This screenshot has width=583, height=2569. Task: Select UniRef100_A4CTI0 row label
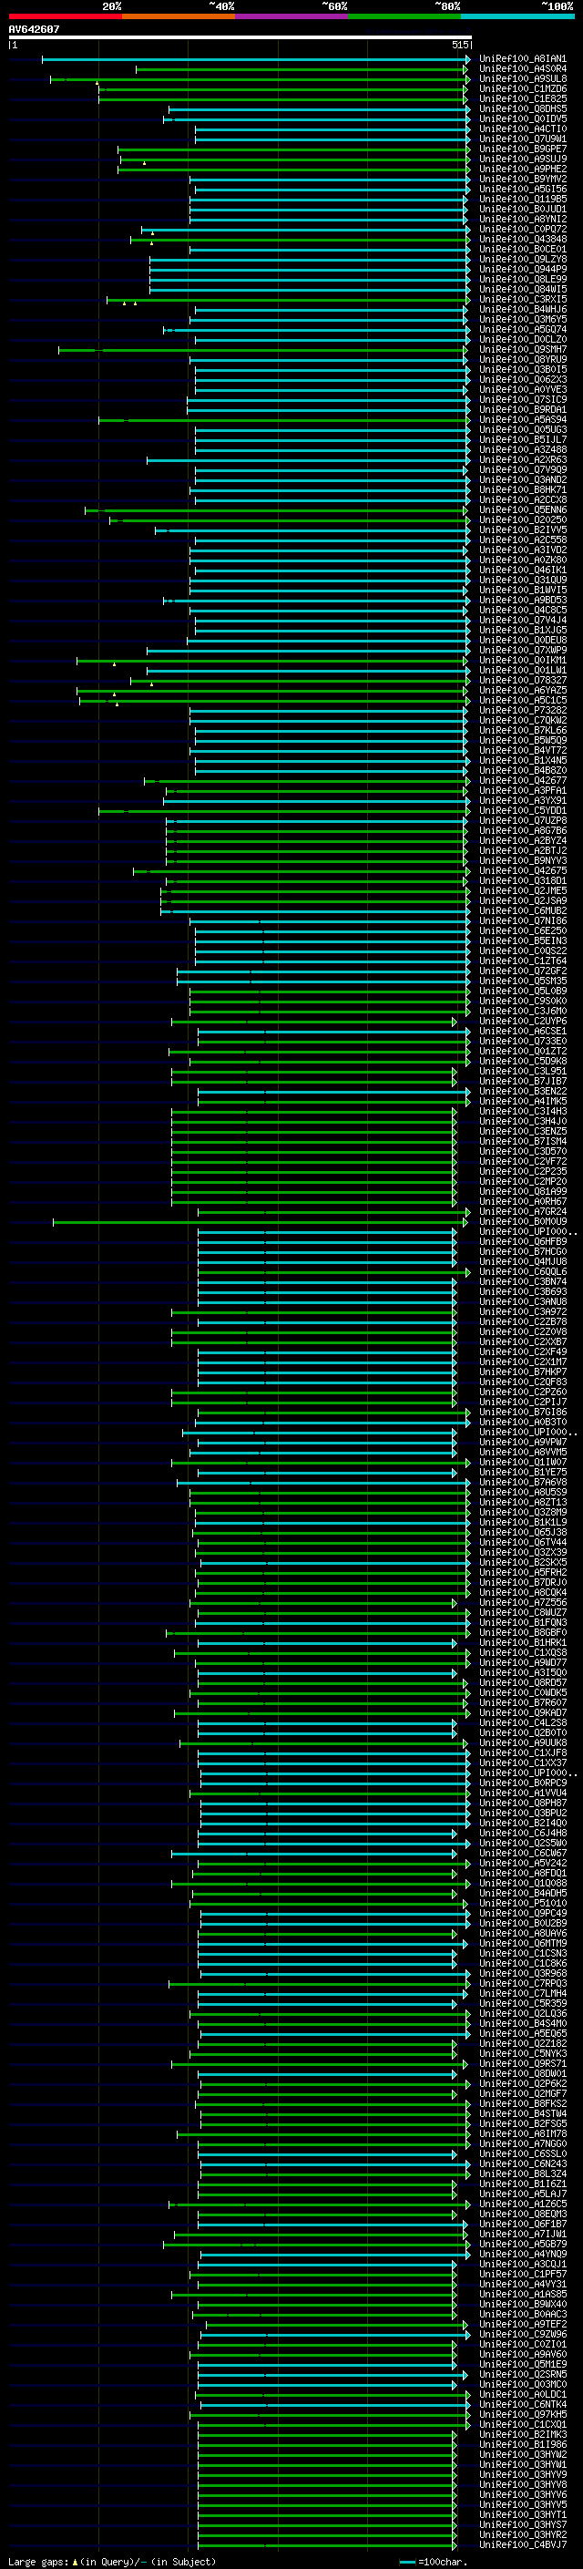[x=522, y=128]
